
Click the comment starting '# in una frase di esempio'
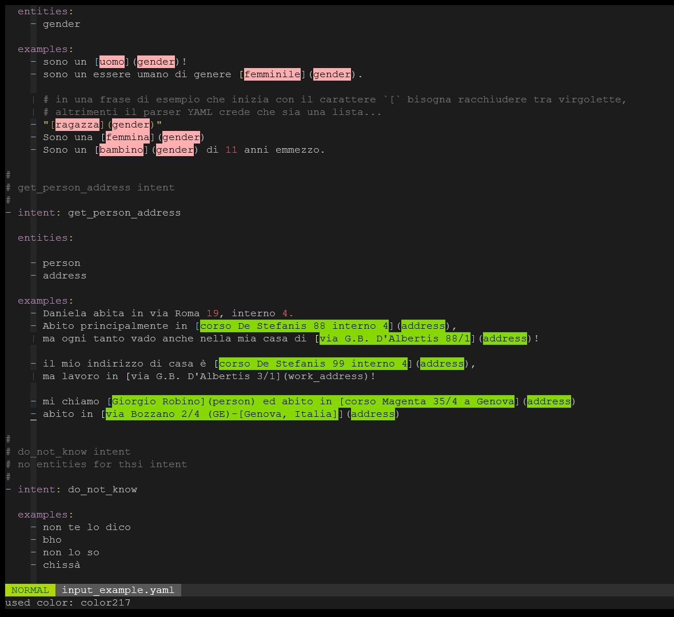[335, 99]
